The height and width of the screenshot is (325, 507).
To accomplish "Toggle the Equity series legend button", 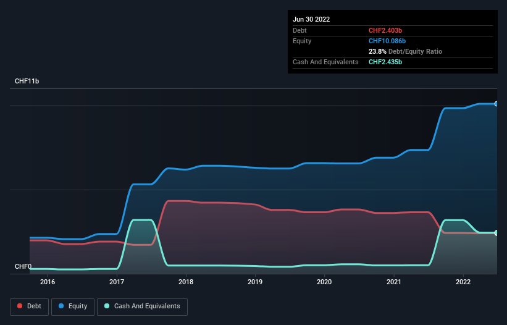I will 73,306.
